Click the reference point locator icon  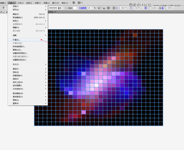tap(114, 8)
